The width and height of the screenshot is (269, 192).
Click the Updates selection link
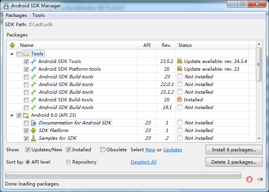tap(173, 150)
